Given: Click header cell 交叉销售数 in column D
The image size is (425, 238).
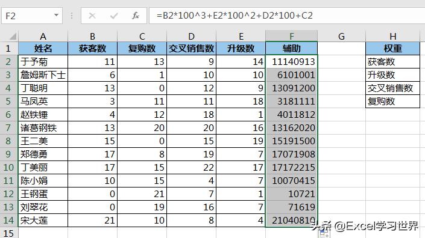Looking at the screenshot, I should point(191,48).
